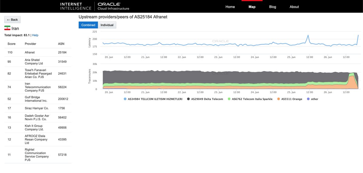Click the Iran flag icon
This screenshot has width=363, height=173.
[8, 28]
